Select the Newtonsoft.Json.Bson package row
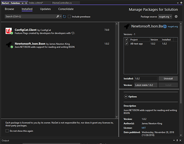This screenshot has width=184, height=144. click(x=58, y=45)
